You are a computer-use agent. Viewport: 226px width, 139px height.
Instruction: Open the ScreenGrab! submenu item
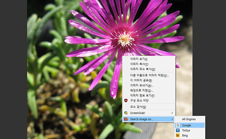(149, 113)
